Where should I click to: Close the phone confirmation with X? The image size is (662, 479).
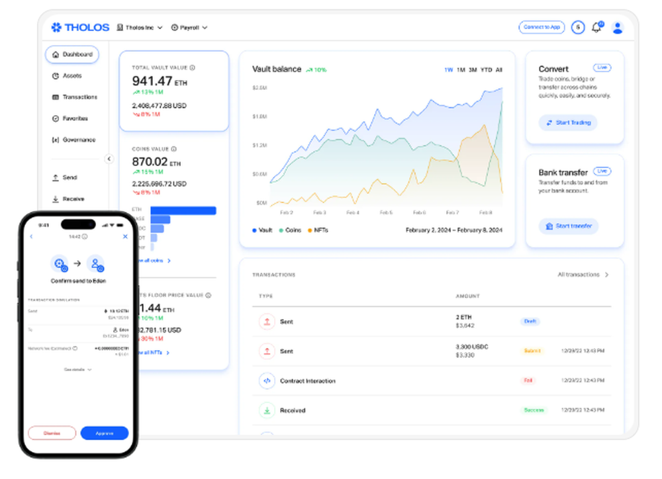[x=125, y=237]
